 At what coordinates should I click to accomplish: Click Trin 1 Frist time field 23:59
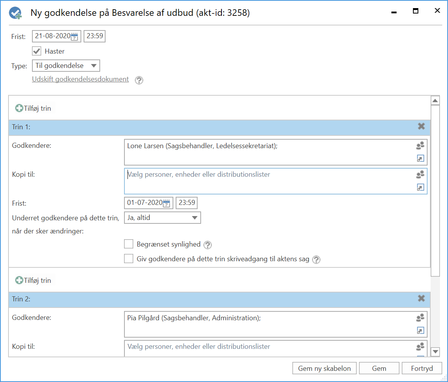point(186,203)
